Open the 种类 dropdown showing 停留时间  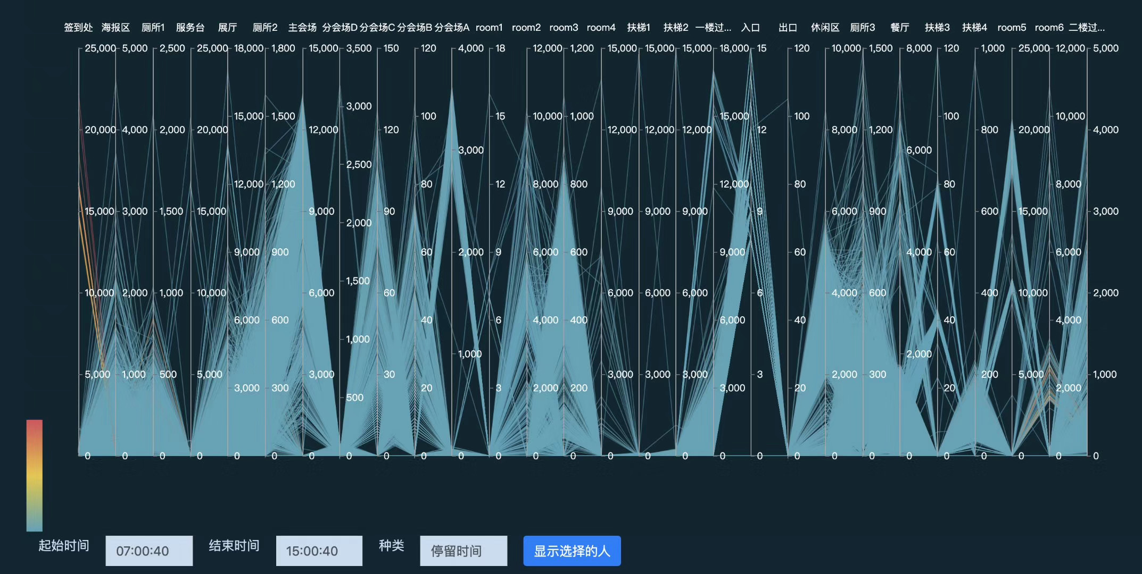coord(463,551)
